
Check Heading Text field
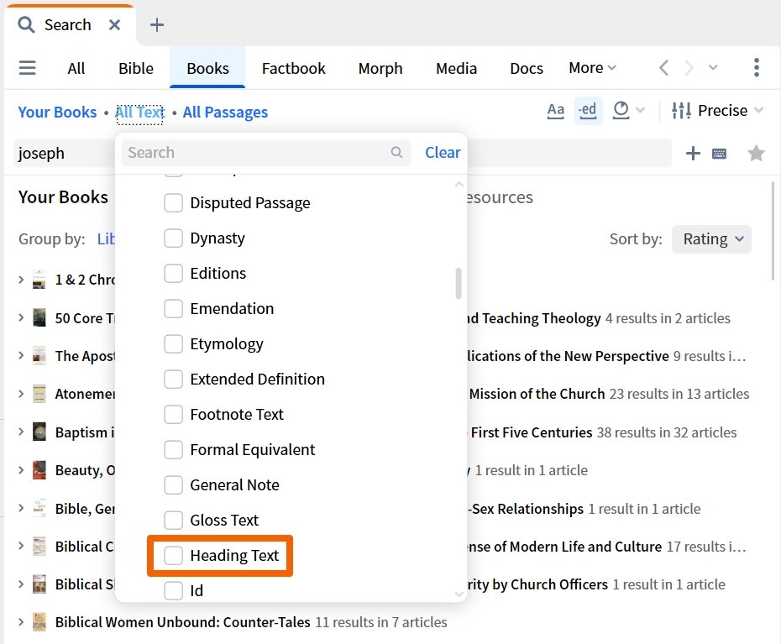[x=173, y=555]
